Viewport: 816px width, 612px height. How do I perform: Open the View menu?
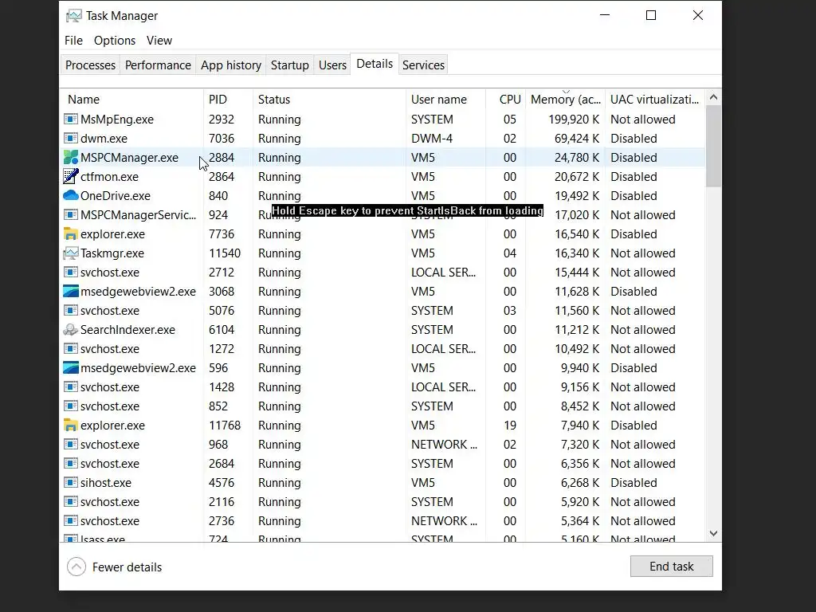pos(159,41)
